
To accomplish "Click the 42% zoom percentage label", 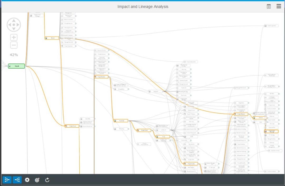I will [13, 55].
